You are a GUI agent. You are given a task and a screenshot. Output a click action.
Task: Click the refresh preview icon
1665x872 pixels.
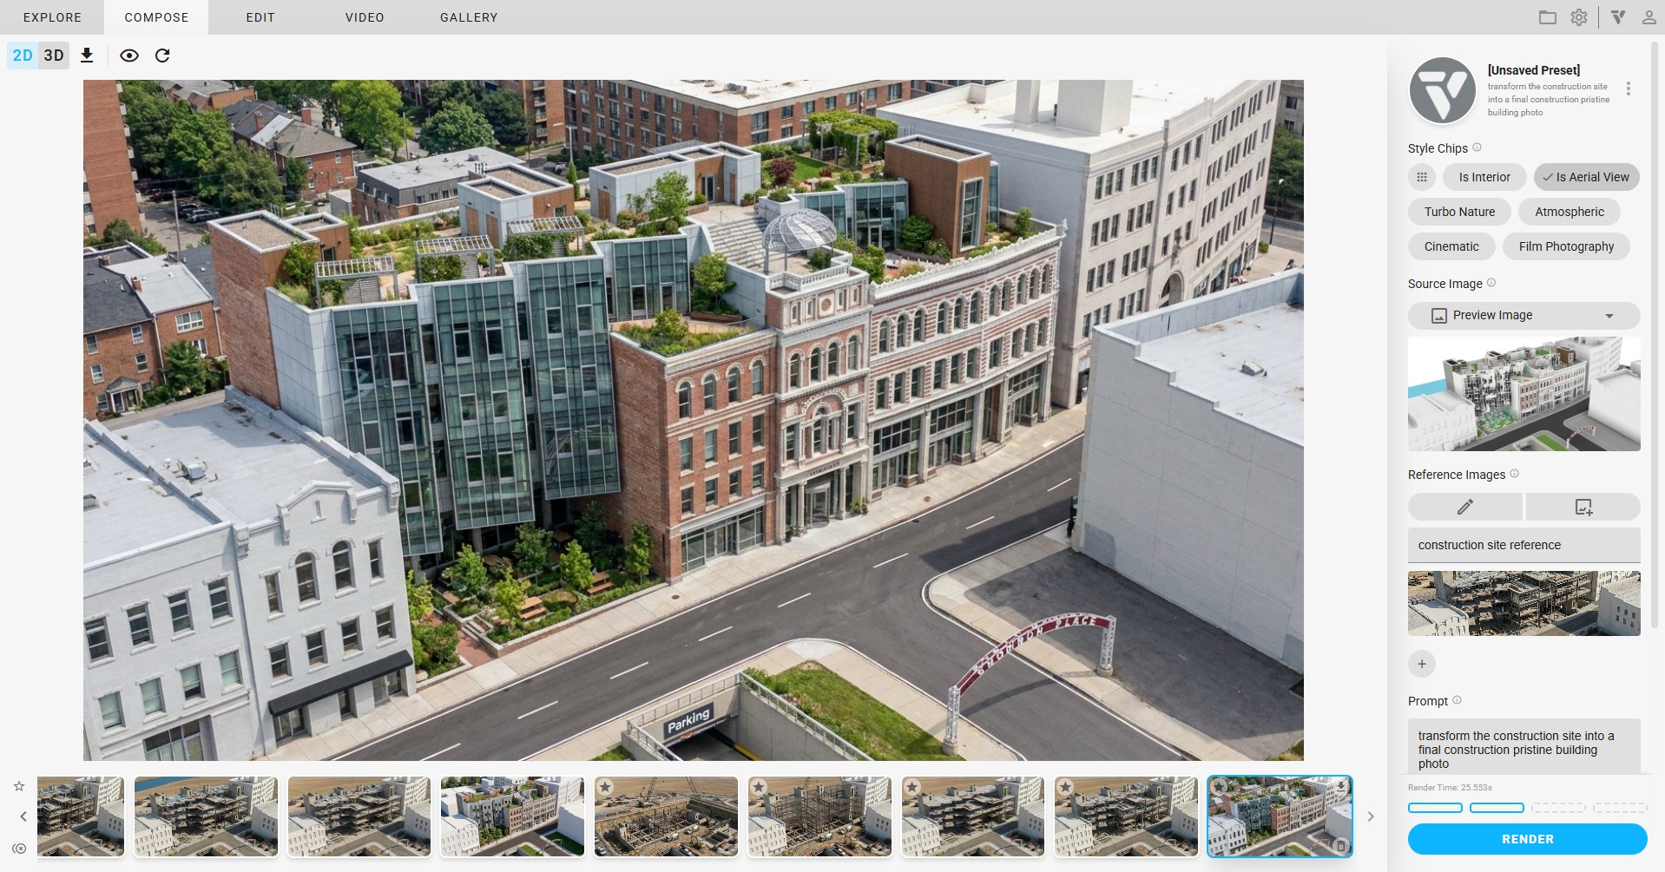pyautogui.click(x=162, y=56)
